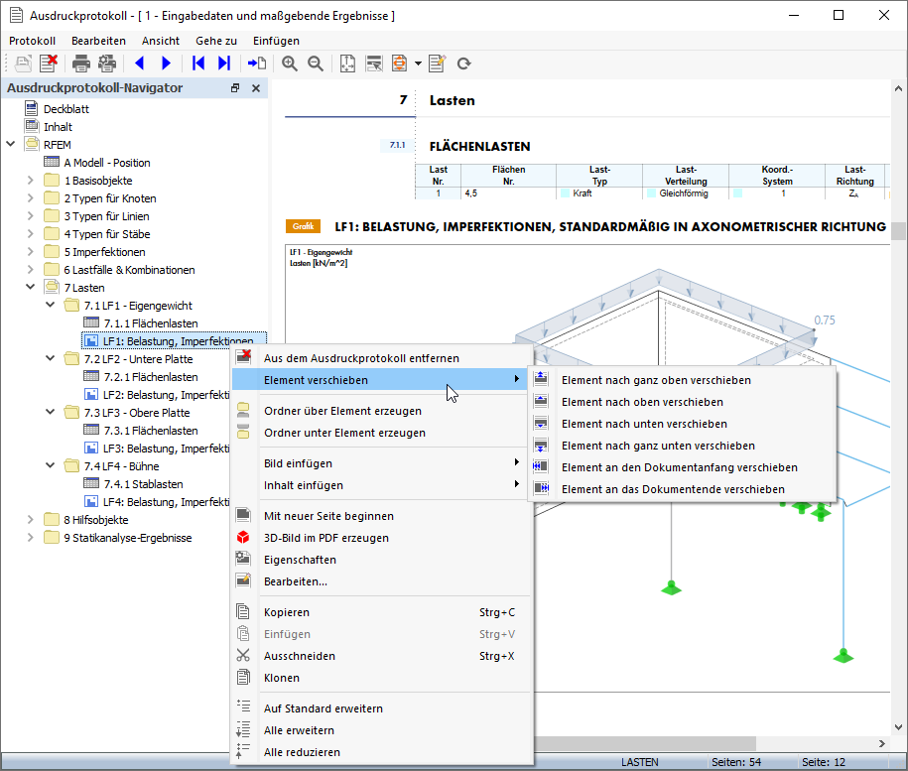The image size is (908, 771).
Task: Select Element nach unten verschieben
Action: coord(682,424)
